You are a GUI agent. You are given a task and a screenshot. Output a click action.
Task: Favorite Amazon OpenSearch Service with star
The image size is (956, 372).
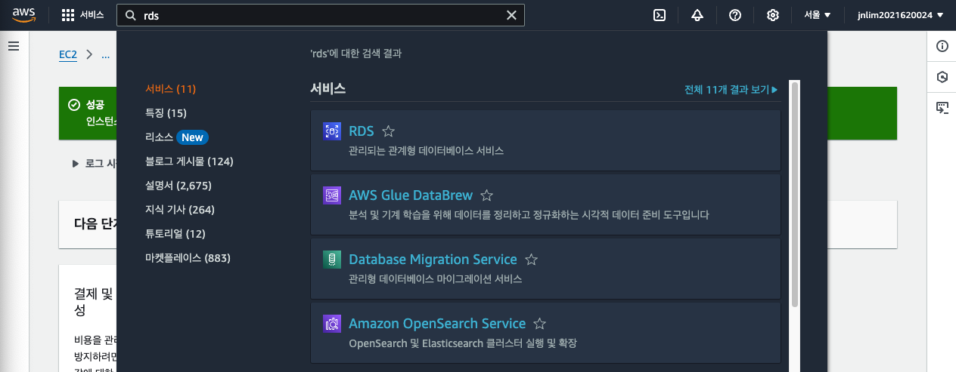coord(539,324)
